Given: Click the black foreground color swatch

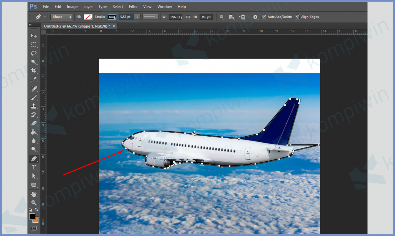Looking at the screenshot, I should (32, 216).
